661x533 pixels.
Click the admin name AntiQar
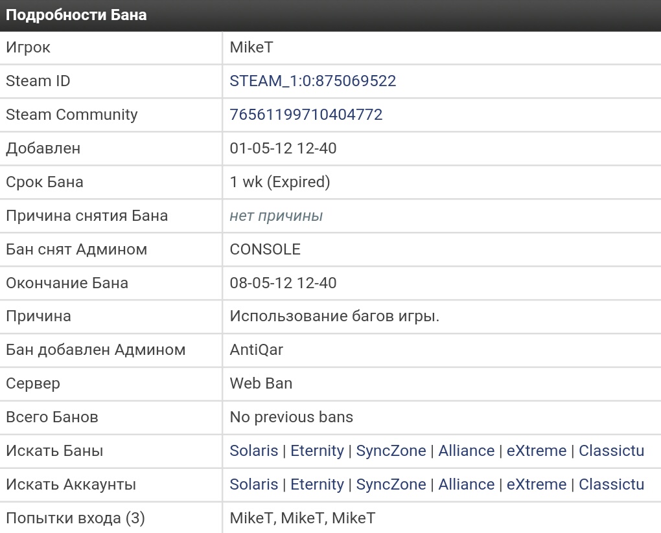257,350
